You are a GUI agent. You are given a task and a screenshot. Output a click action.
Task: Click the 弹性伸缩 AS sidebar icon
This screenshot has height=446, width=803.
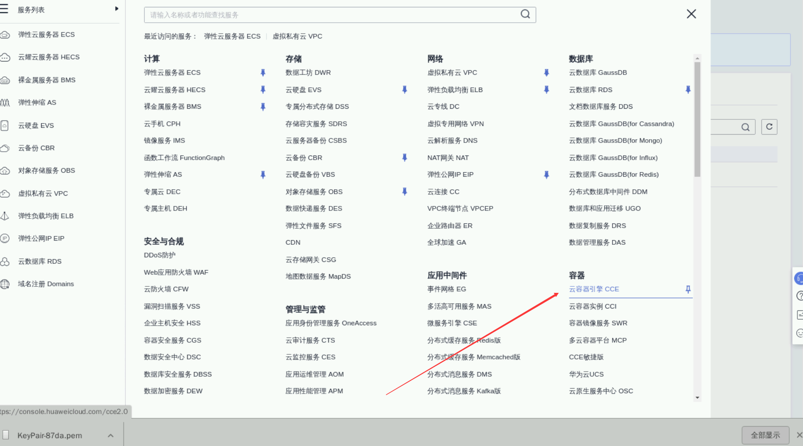(x=5, y=103)
